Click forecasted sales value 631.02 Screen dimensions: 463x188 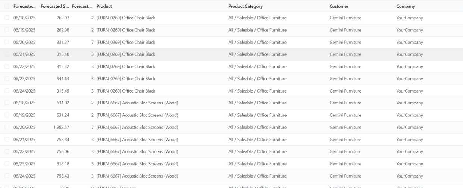[x=63, y=103]
